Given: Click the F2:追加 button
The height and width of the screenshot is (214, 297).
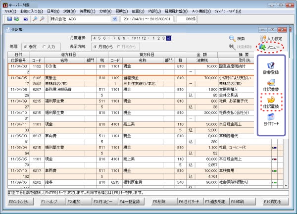Looking at the screenshot, I should (x=79, y=202).
